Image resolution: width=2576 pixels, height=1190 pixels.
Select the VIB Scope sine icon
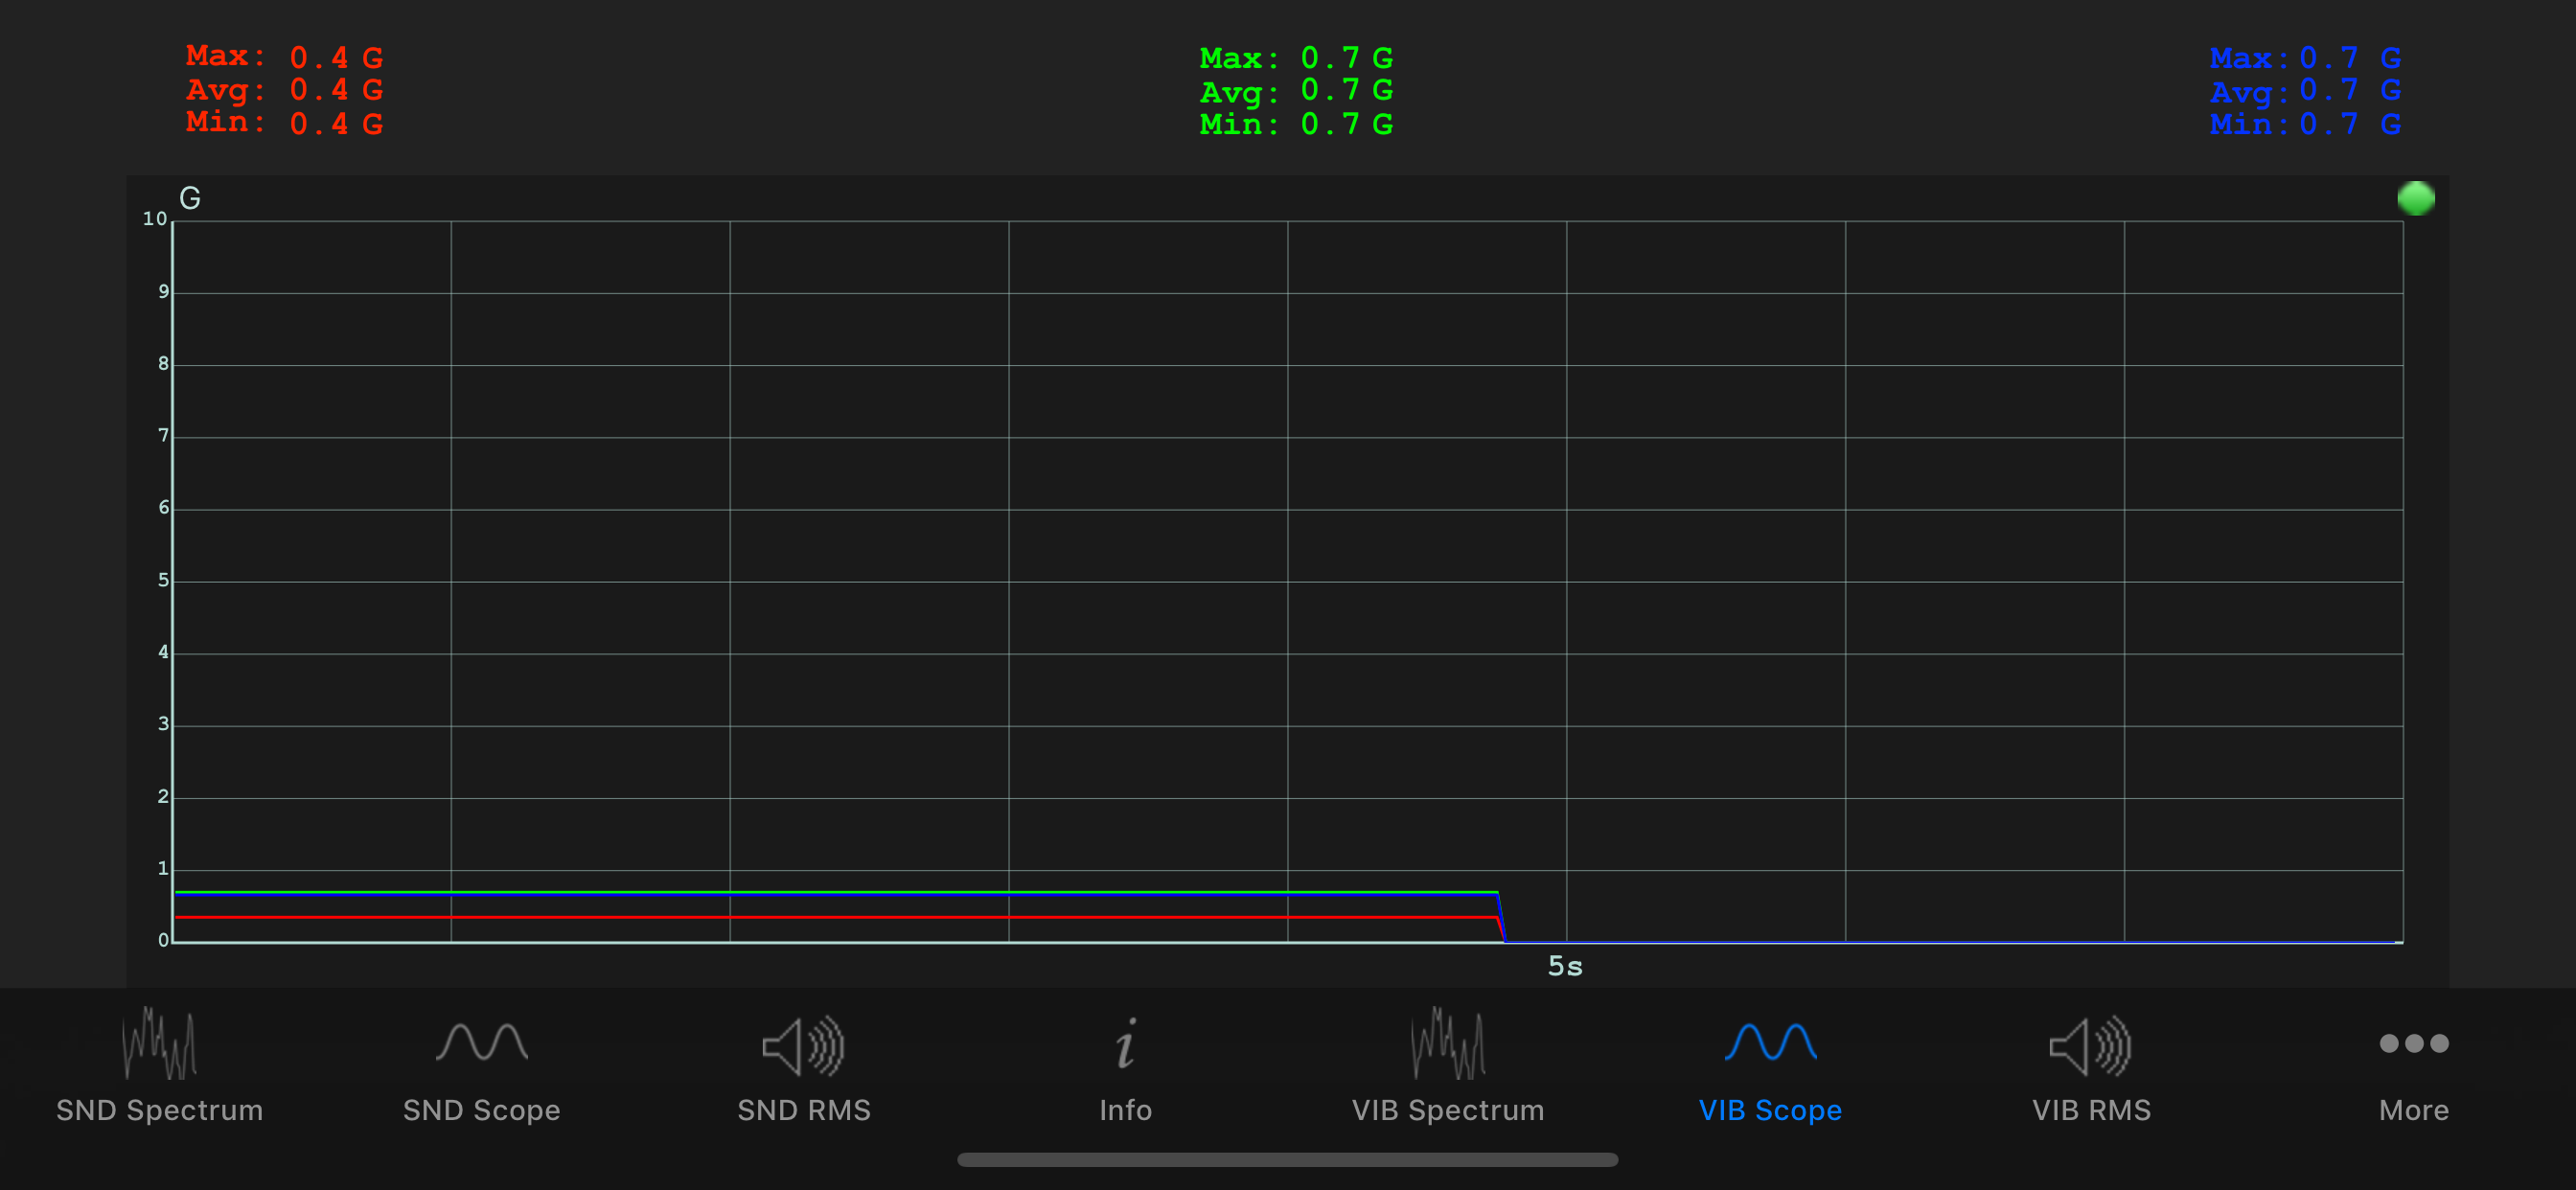(x=1770, y=1042)
